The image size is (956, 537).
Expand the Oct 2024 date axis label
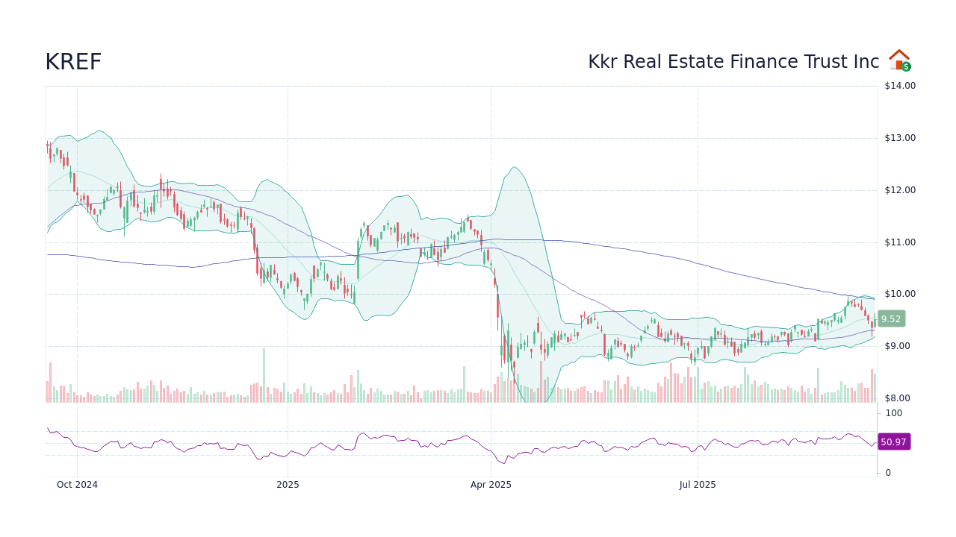(77, 484)
